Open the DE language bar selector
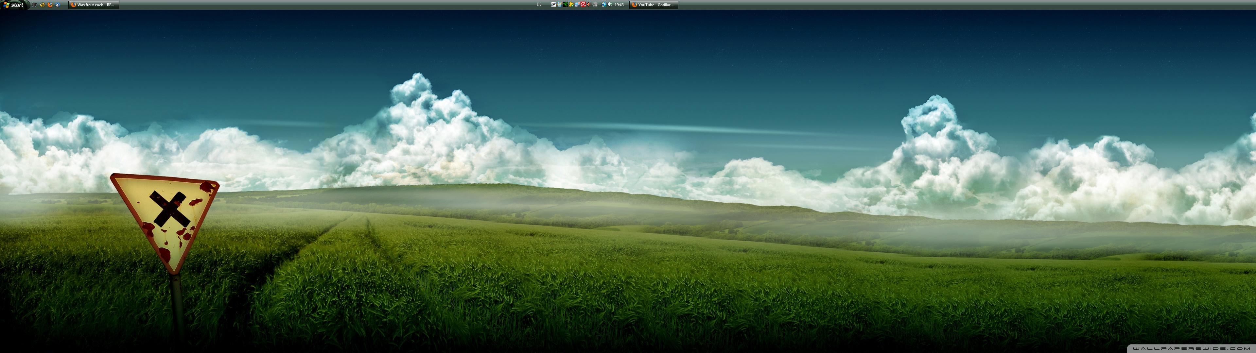Viewport: 1256px width, 353px height. point(539,4)
